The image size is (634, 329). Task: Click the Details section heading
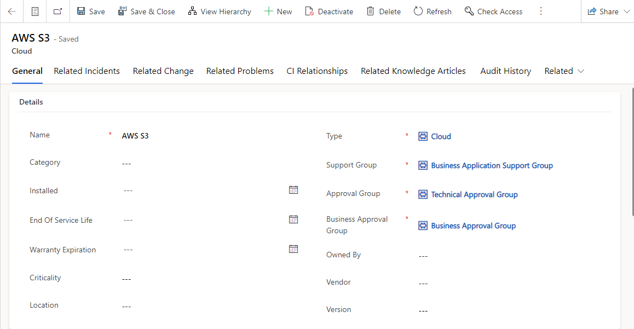click(x=31, y=102)
